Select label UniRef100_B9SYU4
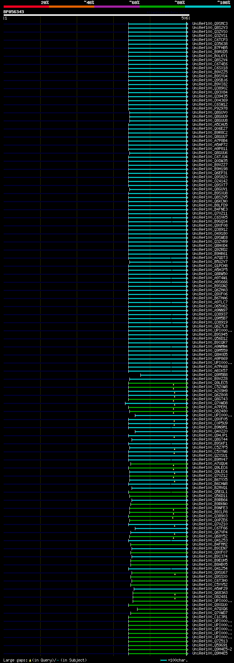 [210, 76]
